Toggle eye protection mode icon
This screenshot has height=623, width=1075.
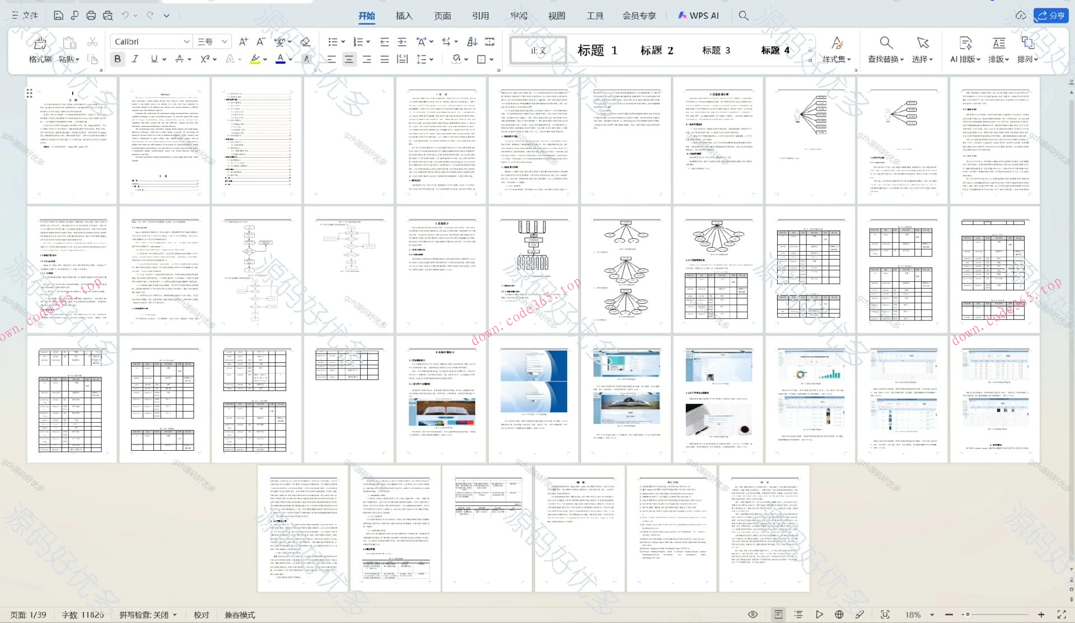[x=752, y=614]
